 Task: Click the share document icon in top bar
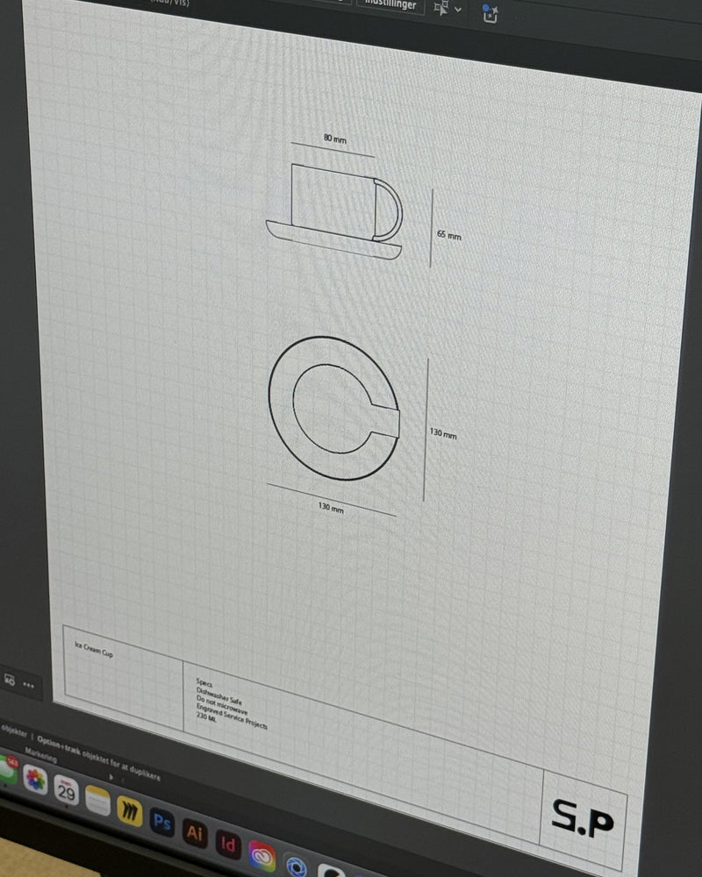490,12
